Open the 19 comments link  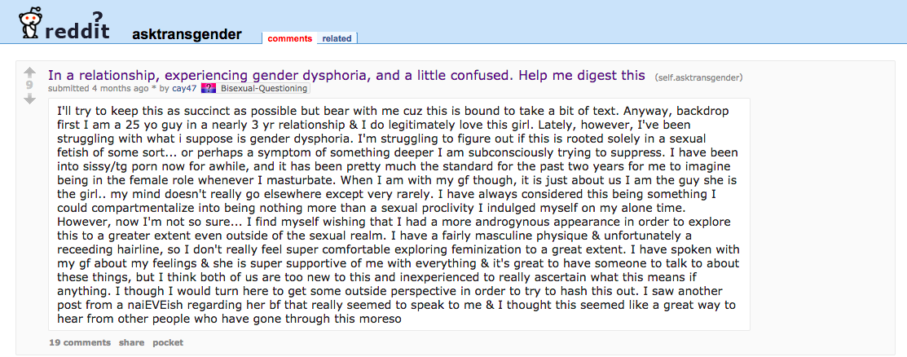point(79,342)
